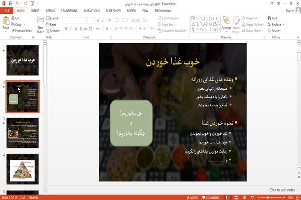Start Slide Show from status bar icon
The width and height of the screenshot is (301, 200).
[x=253, y=198]
